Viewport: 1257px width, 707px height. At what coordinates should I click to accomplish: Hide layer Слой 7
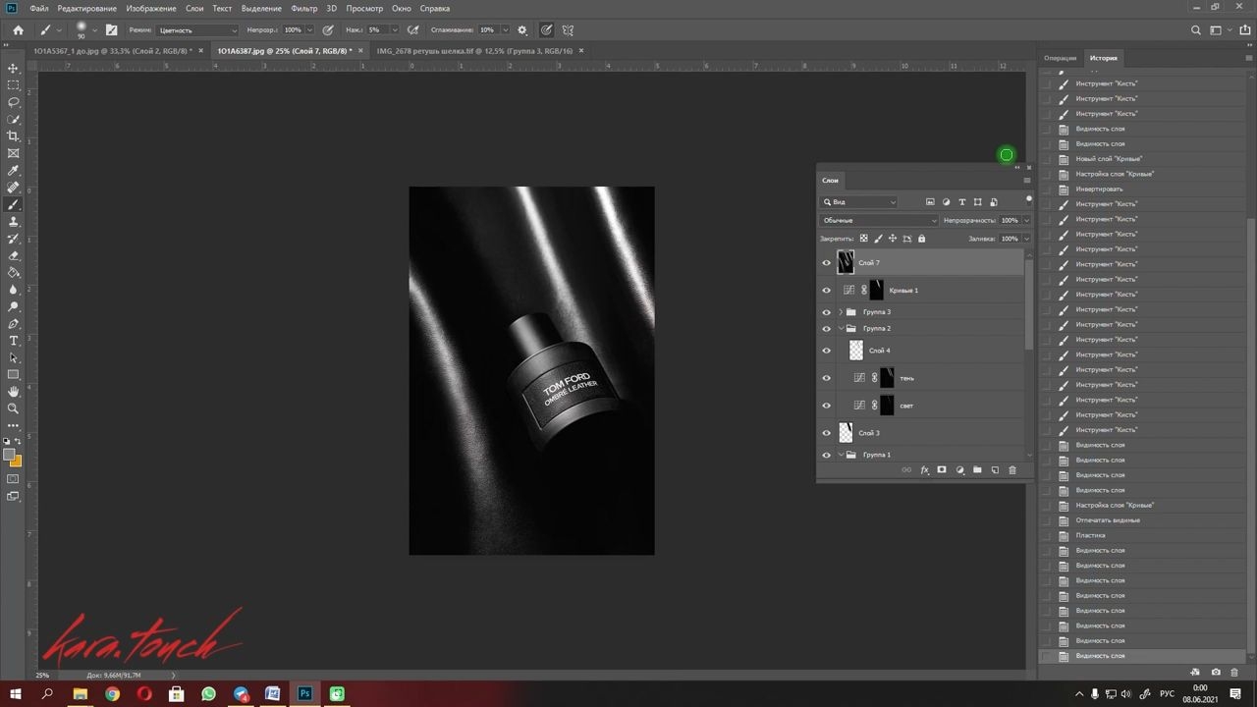[x=826, y=263]
